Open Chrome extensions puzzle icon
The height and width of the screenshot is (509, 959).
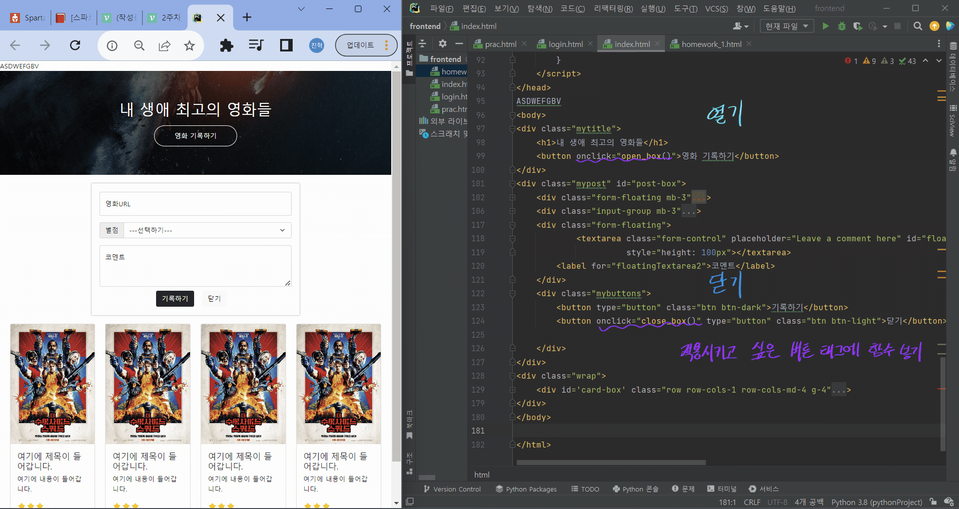[227, 45]
